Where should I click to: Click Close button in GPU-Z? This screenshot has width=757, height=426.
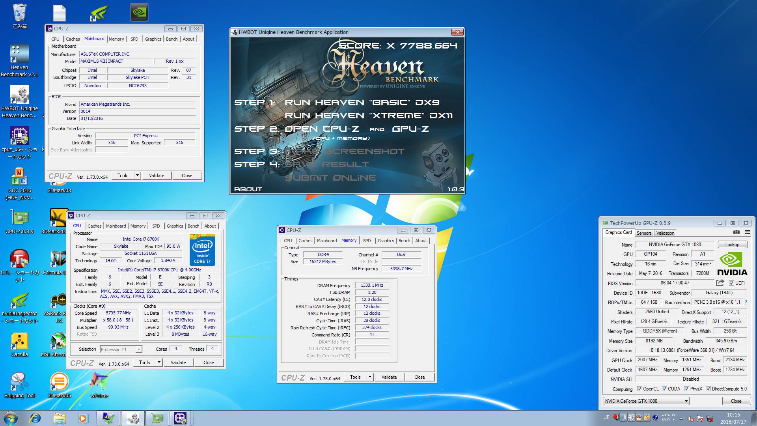(736, 401)
